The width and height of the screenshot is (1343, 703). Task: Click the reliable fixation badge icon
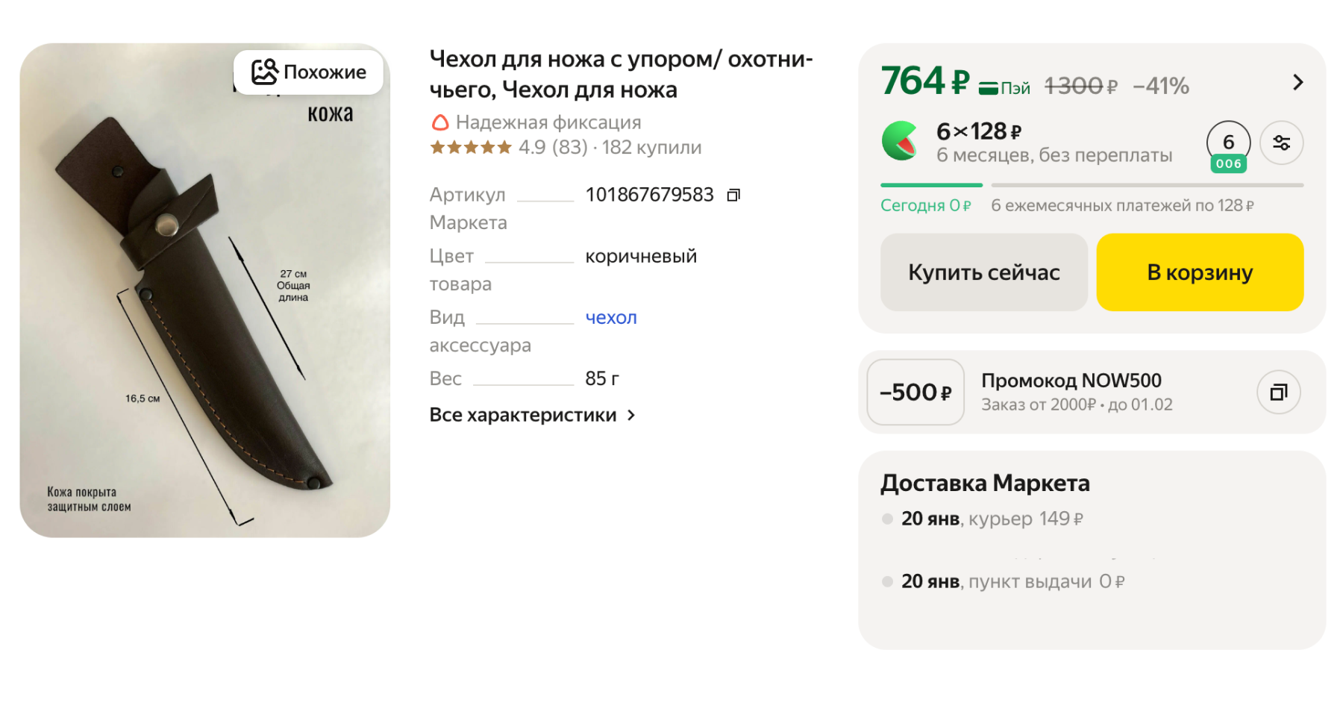pos(440,122)
